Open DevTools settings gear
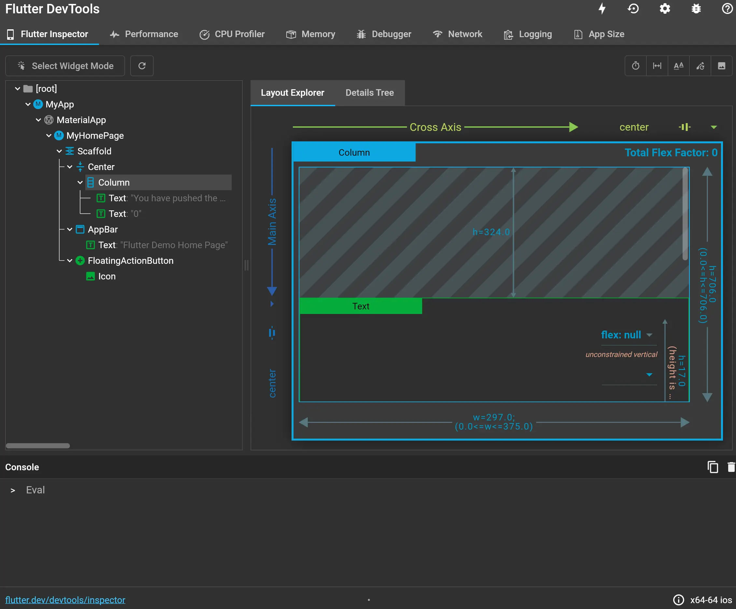The width and height of the screenshot is (736, 609). (x=664, y=8)
